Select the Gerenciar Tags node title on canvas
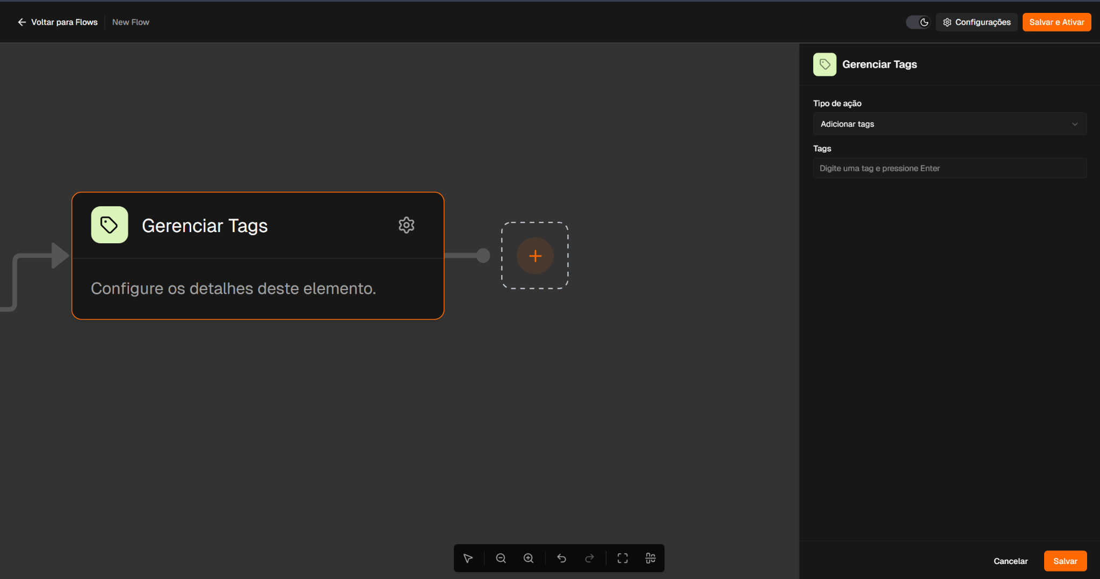Viewport: 1100px width, 579px height. [x=205, y=226]
